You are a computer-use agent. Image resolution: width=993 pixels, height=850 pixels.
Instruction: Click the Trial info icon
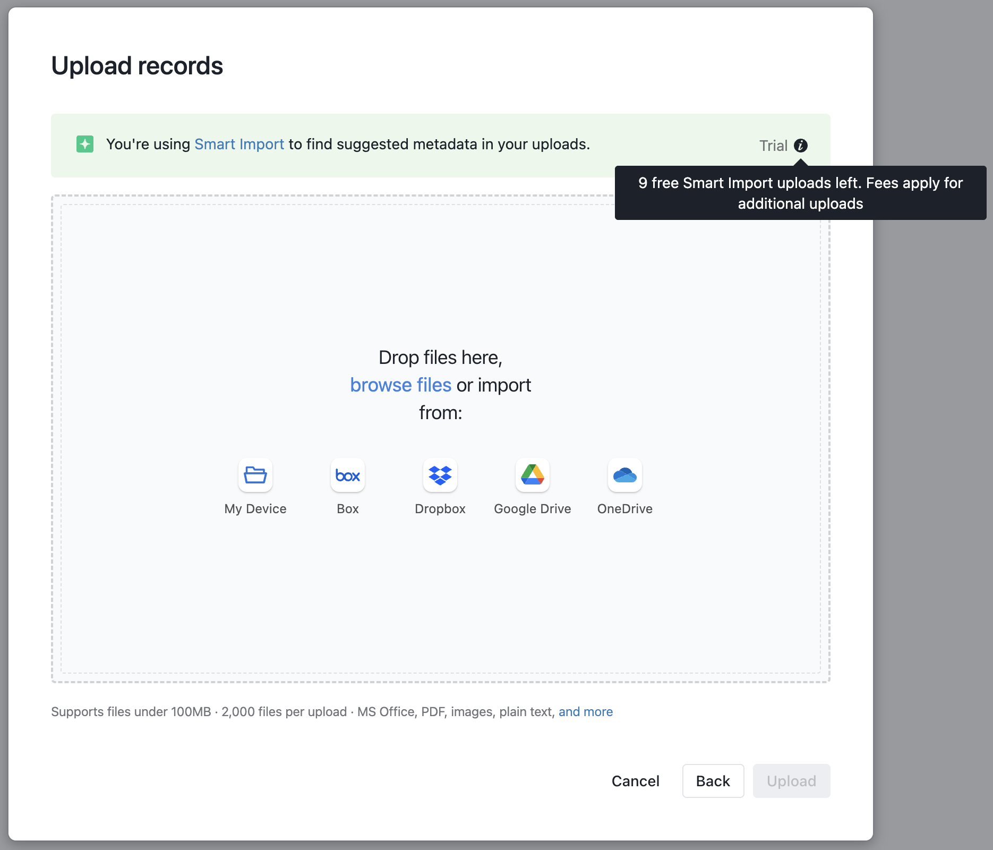(x=801, y=146)
